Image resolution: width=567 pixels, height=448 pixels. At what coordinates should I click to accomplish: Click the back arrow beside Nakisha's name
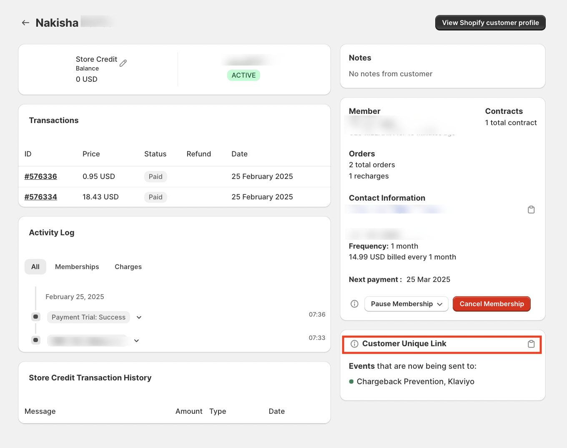(x=25, y=23)
